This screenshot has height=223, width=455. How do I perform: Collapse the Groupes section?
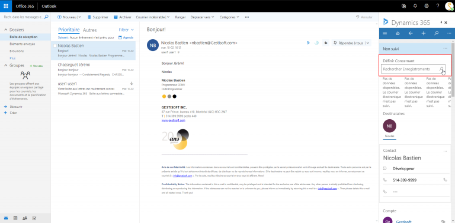[x=5, y=65]
